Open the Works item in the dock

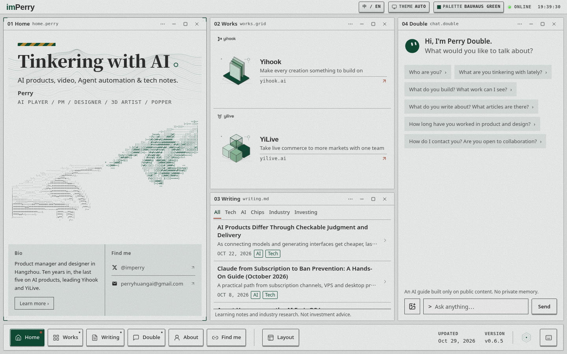pos(65,337)
